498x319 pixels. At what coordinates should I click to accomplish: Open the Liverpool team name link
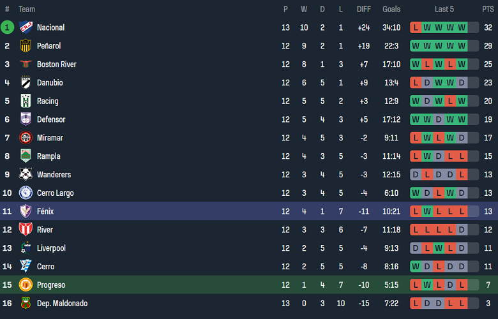51,248
